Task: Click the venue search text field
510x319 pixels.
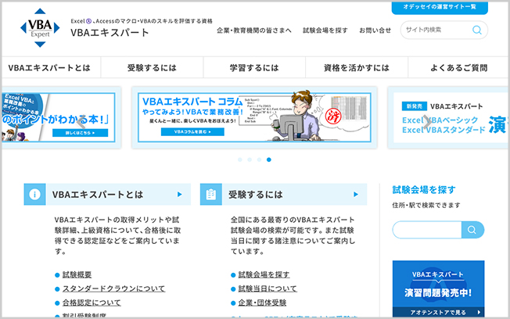Action: point(427,230)
